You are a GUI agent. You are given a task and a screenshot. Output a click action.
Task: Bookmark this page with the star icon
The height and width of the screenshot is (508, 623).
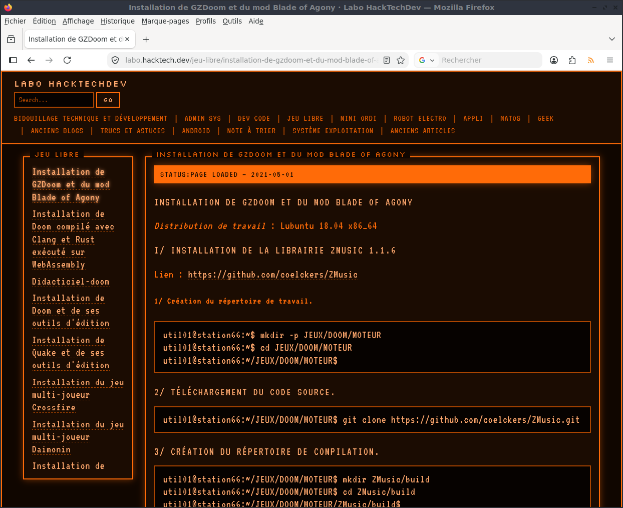click(401, 60)
